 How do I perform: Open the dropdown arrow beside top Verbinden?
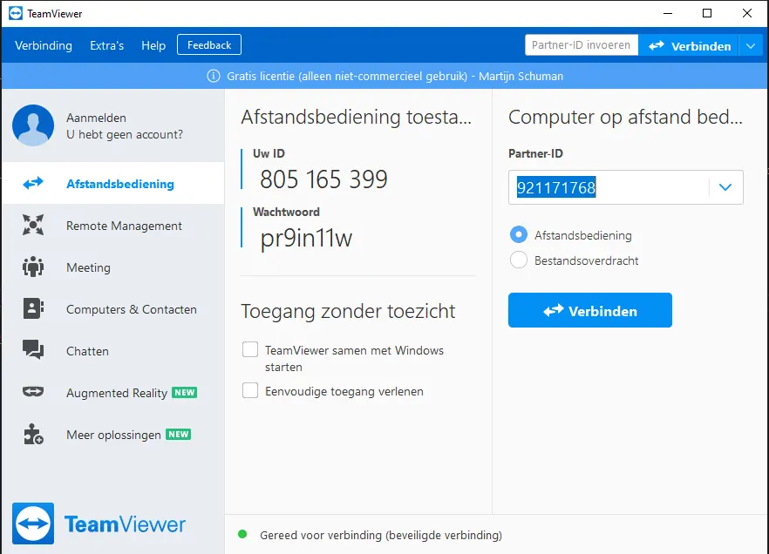[x=751, y=46]
